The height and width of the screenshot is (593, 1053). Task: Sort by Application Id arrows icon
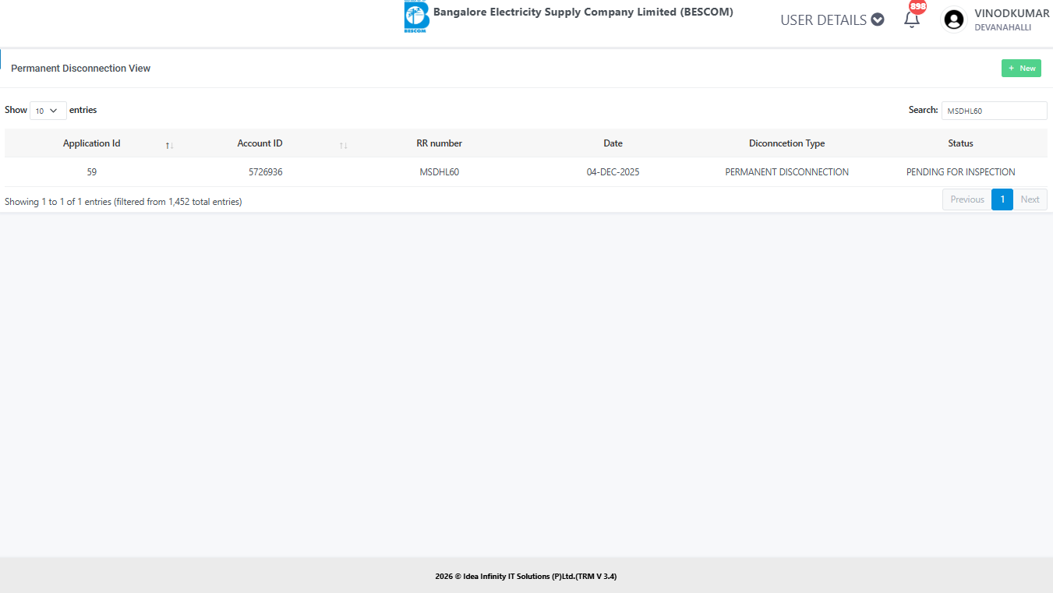tap(169, 145)
